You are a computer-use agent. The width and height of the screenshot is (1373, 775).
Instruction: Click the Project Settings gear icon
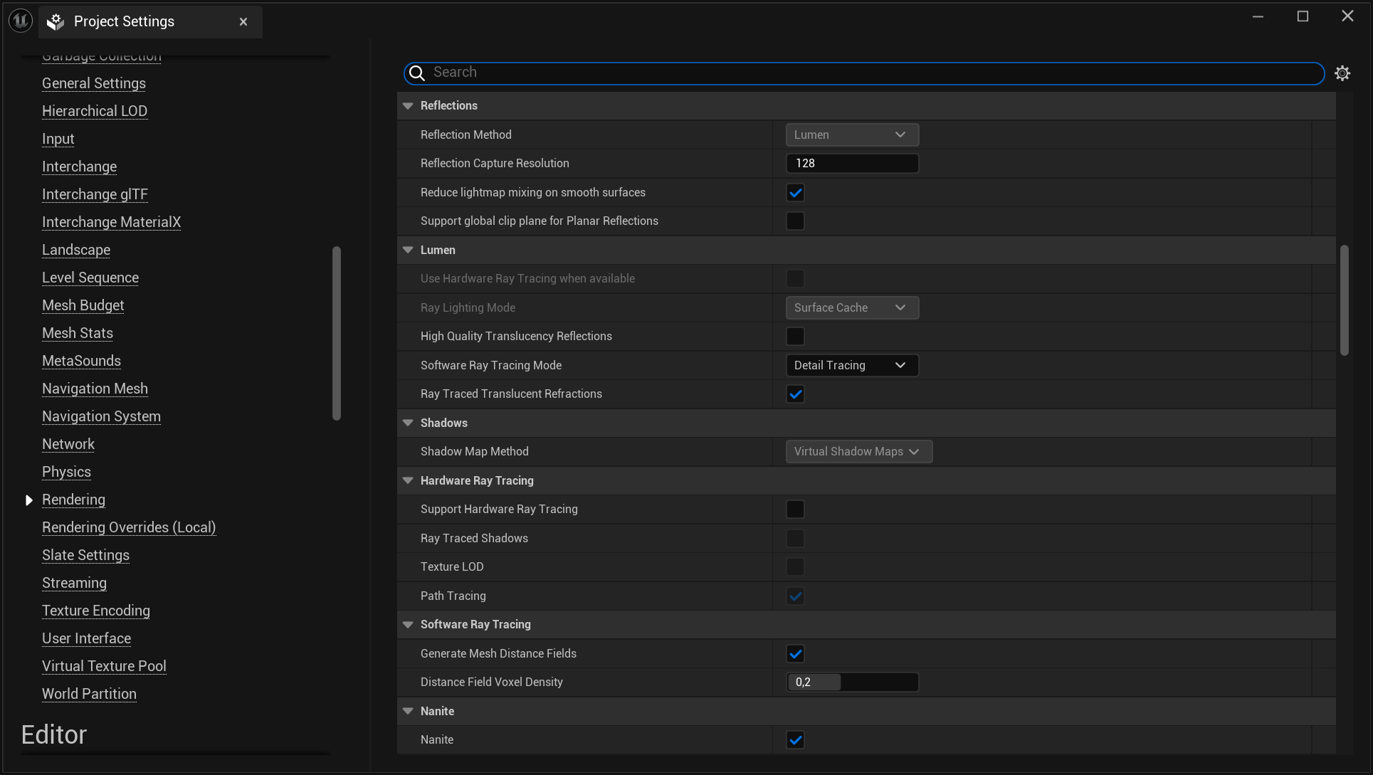[x=1343, y=73]
